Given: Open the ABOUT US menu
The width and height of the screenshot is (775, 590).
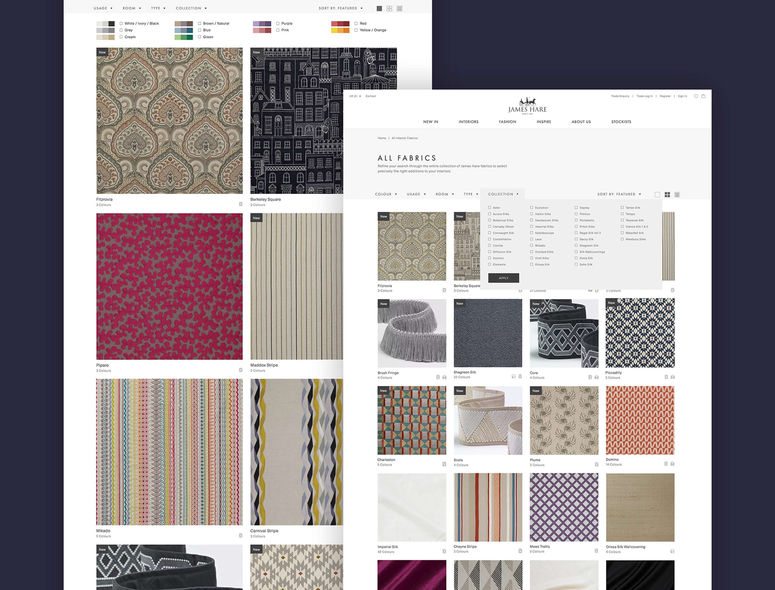Looking at the screenshot, I should coord(581,122).
